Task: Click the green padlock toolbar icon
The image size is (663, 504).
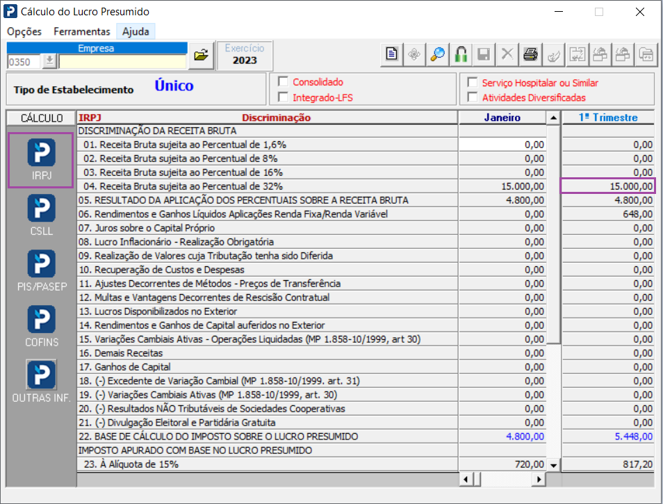Action: (x=460, y=54)
